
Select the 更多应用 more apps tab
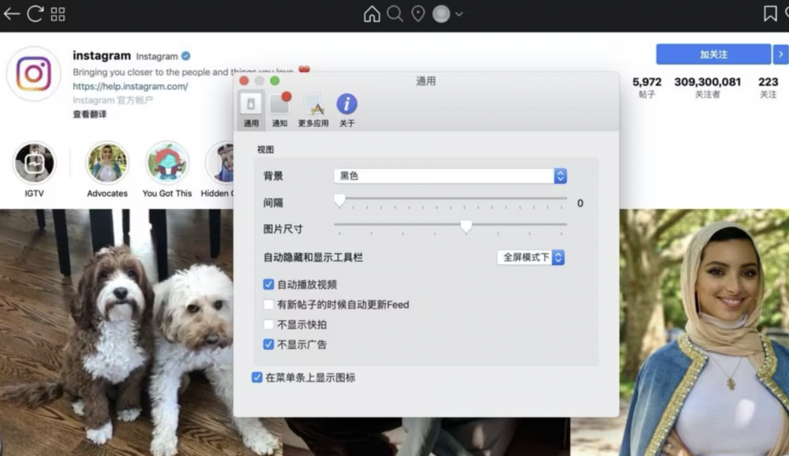[313, 110]
